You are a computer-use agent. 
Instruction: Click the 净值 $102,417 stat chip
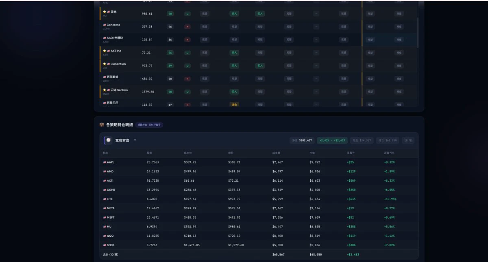click(x=302, y=140)
